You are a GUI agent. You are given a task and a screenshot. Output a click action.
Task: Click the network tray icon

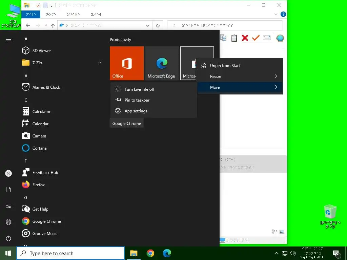(285, 253)
